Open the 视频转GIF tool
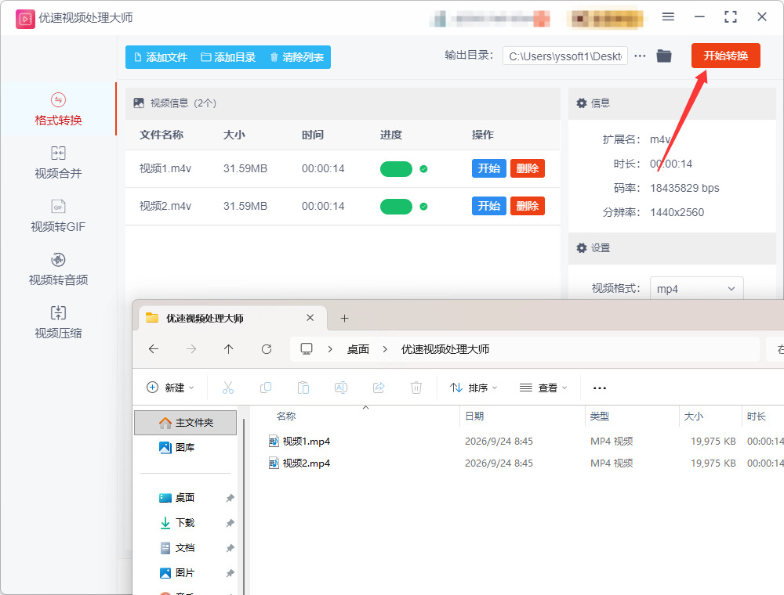The height and width of the screenshot is (595, 784). coord(58,216)
